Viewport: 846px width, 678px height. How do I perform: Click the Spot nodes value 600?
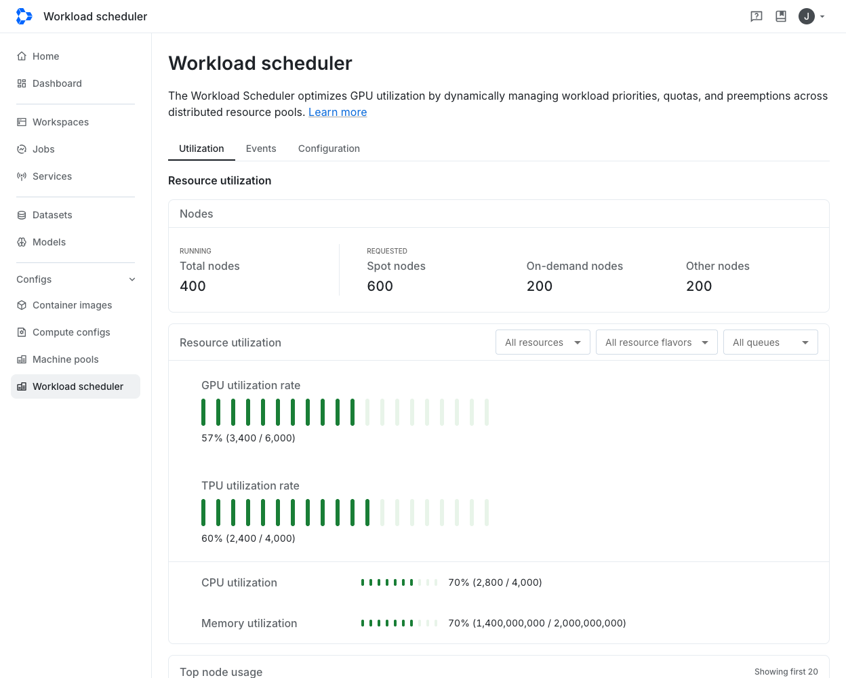point(380,286)
